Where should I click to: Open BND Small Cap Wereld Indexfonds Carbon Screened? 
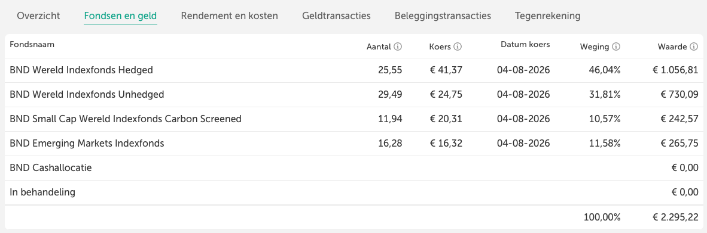[x=126, y=119]
